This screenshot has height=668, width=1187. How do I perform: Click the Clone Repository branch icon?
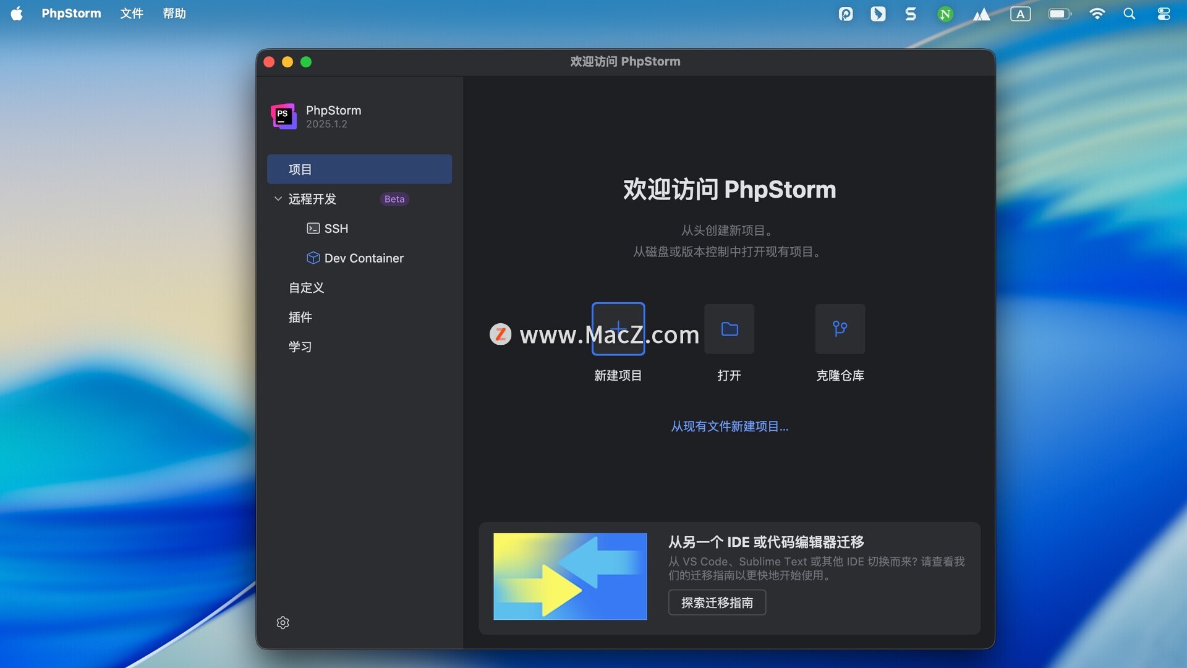click(x=840, y=329)
